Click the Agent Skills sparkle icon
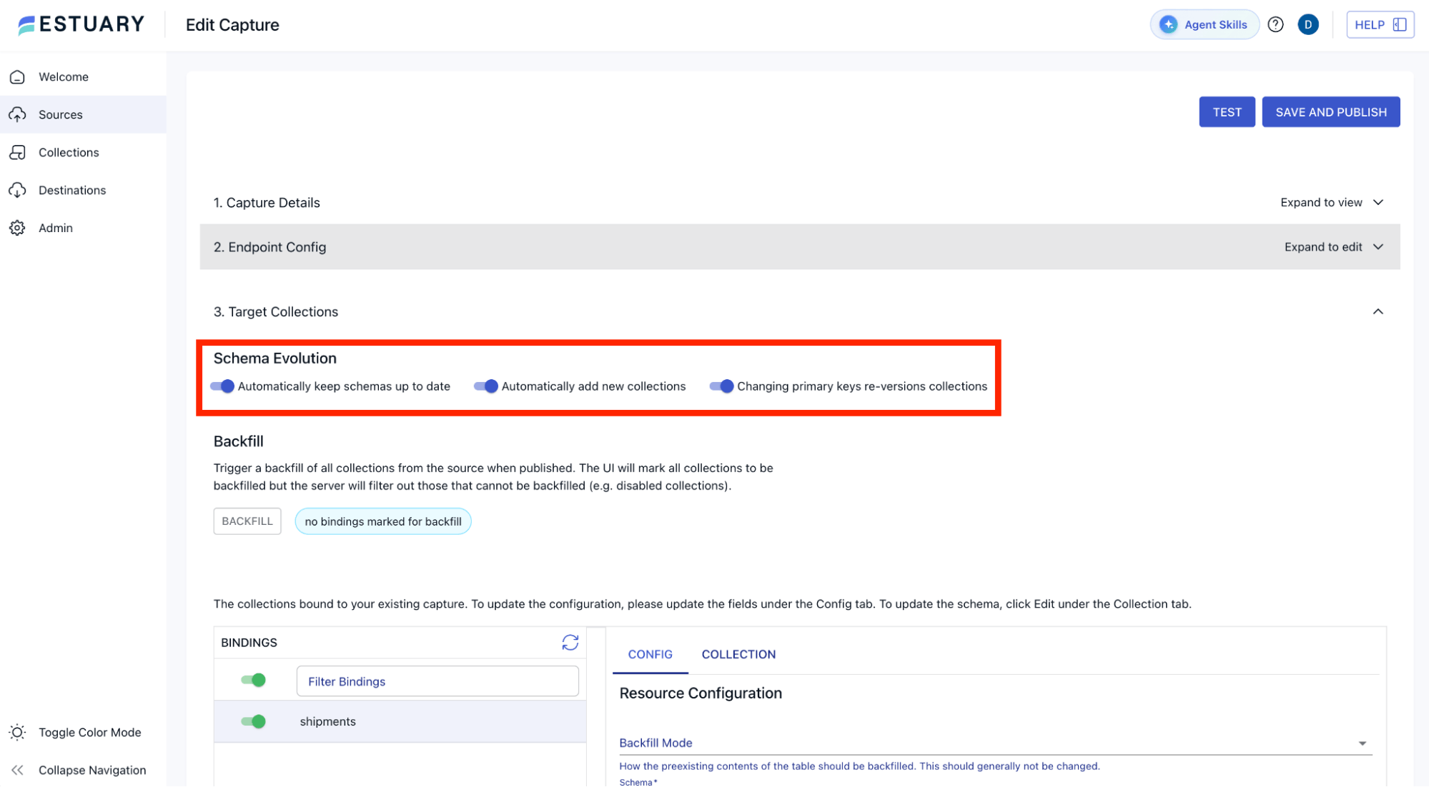Screen dimensions: 1429x787 tap(1168, 24)
